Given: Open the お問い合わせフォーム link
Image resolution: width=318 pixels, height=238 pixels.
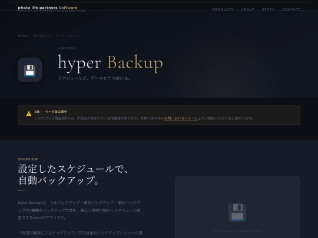Looking at the screenshot, I should tap(181, 118).
